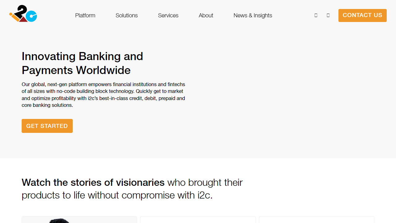Click the bold 'Watch the stories of visionaries' text
This screenshot has width=396, height=223.
(93, 182)
